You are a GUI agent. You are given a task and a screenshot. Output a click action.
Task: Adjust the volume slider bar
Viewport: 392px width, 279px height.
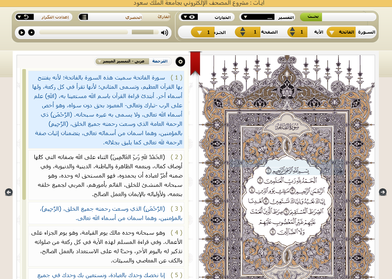(x=145, y=32)
